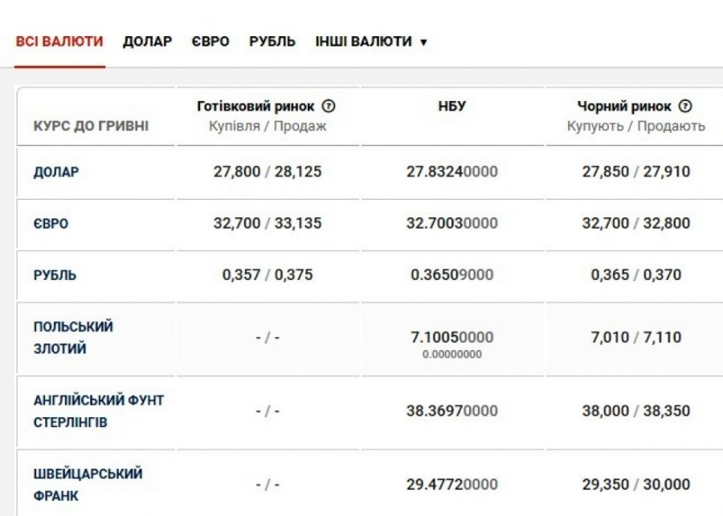
Task: Open ШВЕЙЦАРСЬКИЙ ФРАНК currency link
Action: 88,485
